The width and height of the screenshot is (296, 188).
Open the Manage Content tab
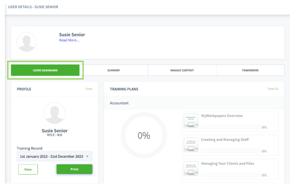click(182, 70)
